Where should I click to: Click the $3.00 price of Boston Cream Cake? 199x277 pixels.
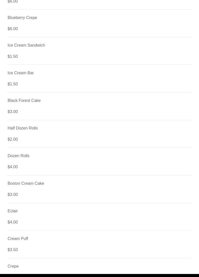pos(13,195)
